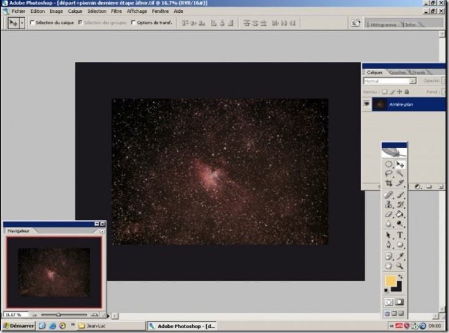Select the Crop tool

point(388,182)
